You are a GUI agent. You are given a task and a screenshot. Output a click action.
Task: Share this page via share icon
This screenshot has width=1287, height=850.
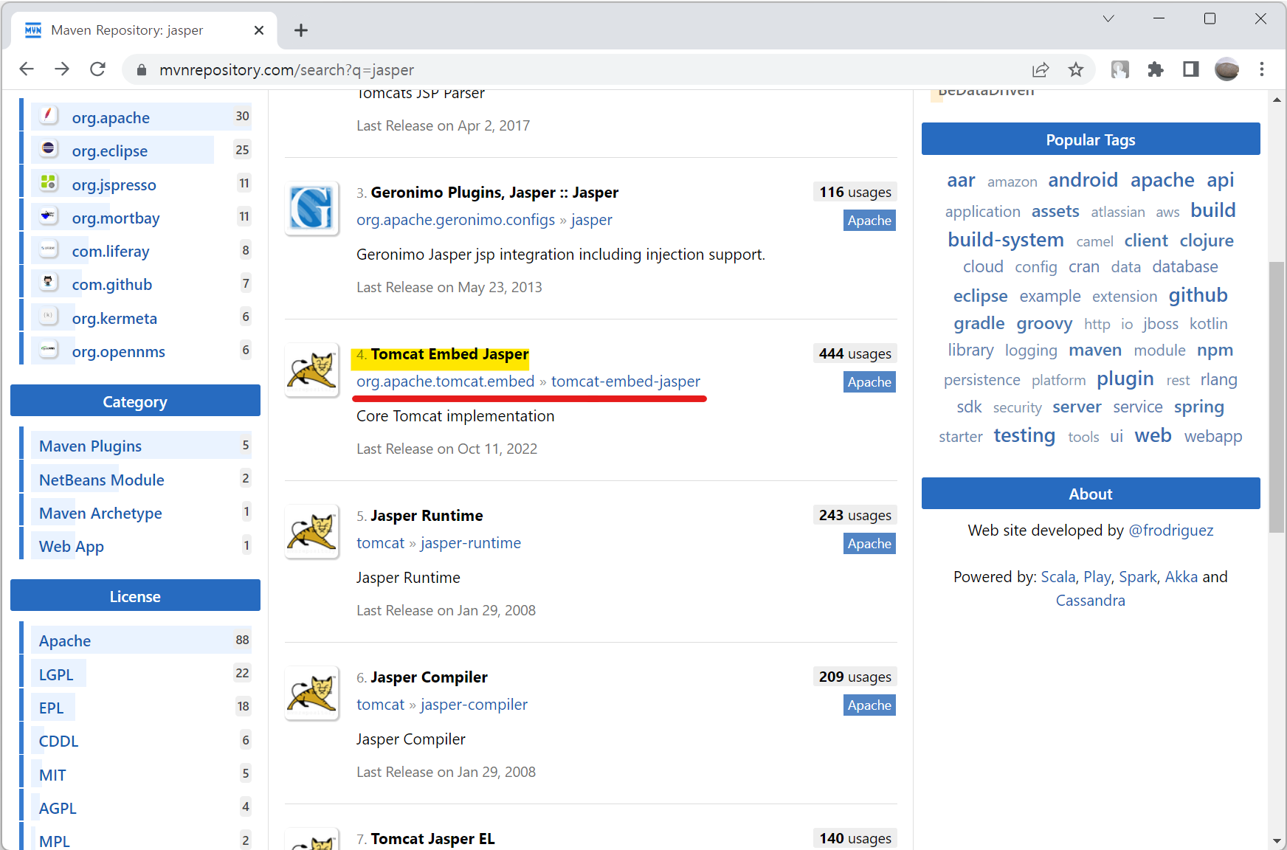1041,69
